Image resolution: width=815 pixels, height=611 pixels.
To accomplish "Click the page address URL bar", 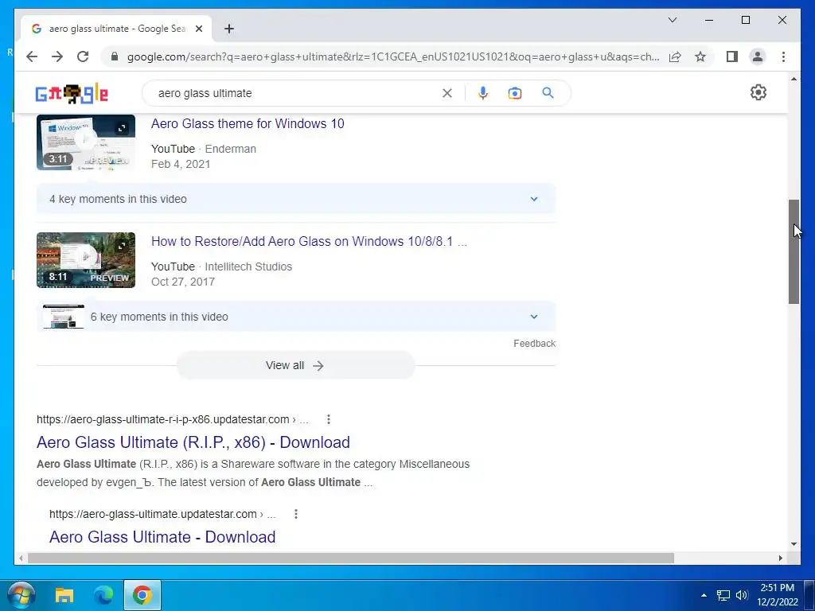I will click(x=393, y=56).
